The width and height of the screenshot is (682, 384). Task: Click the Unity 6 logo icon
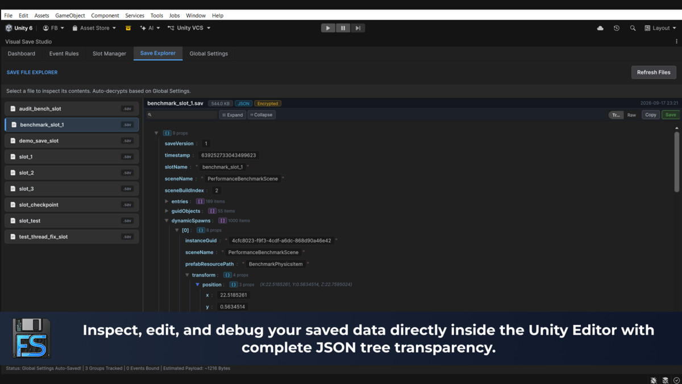coord(9,28)
